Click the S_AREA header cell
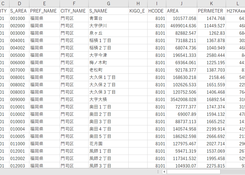 pyautogui.click(x=19, y=11)
